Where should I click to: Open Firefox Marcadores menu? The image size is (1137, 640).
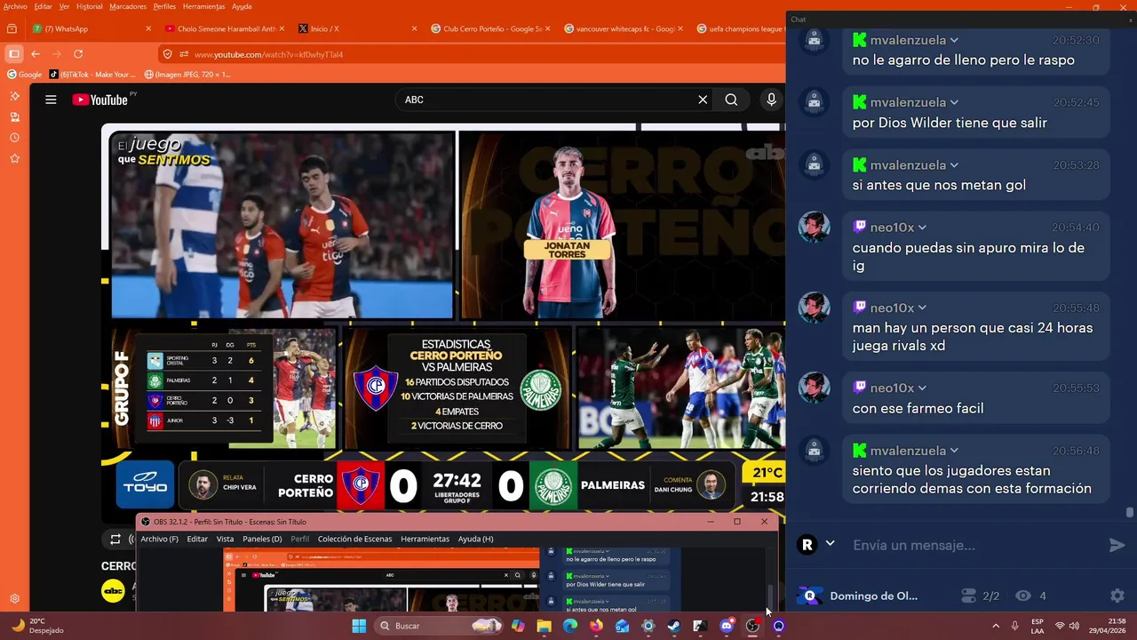coord(128,6)
